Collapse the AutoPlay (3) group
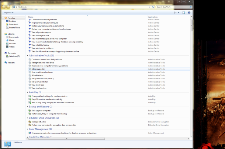Screen dimensions: 225x149 click(28, 92)
